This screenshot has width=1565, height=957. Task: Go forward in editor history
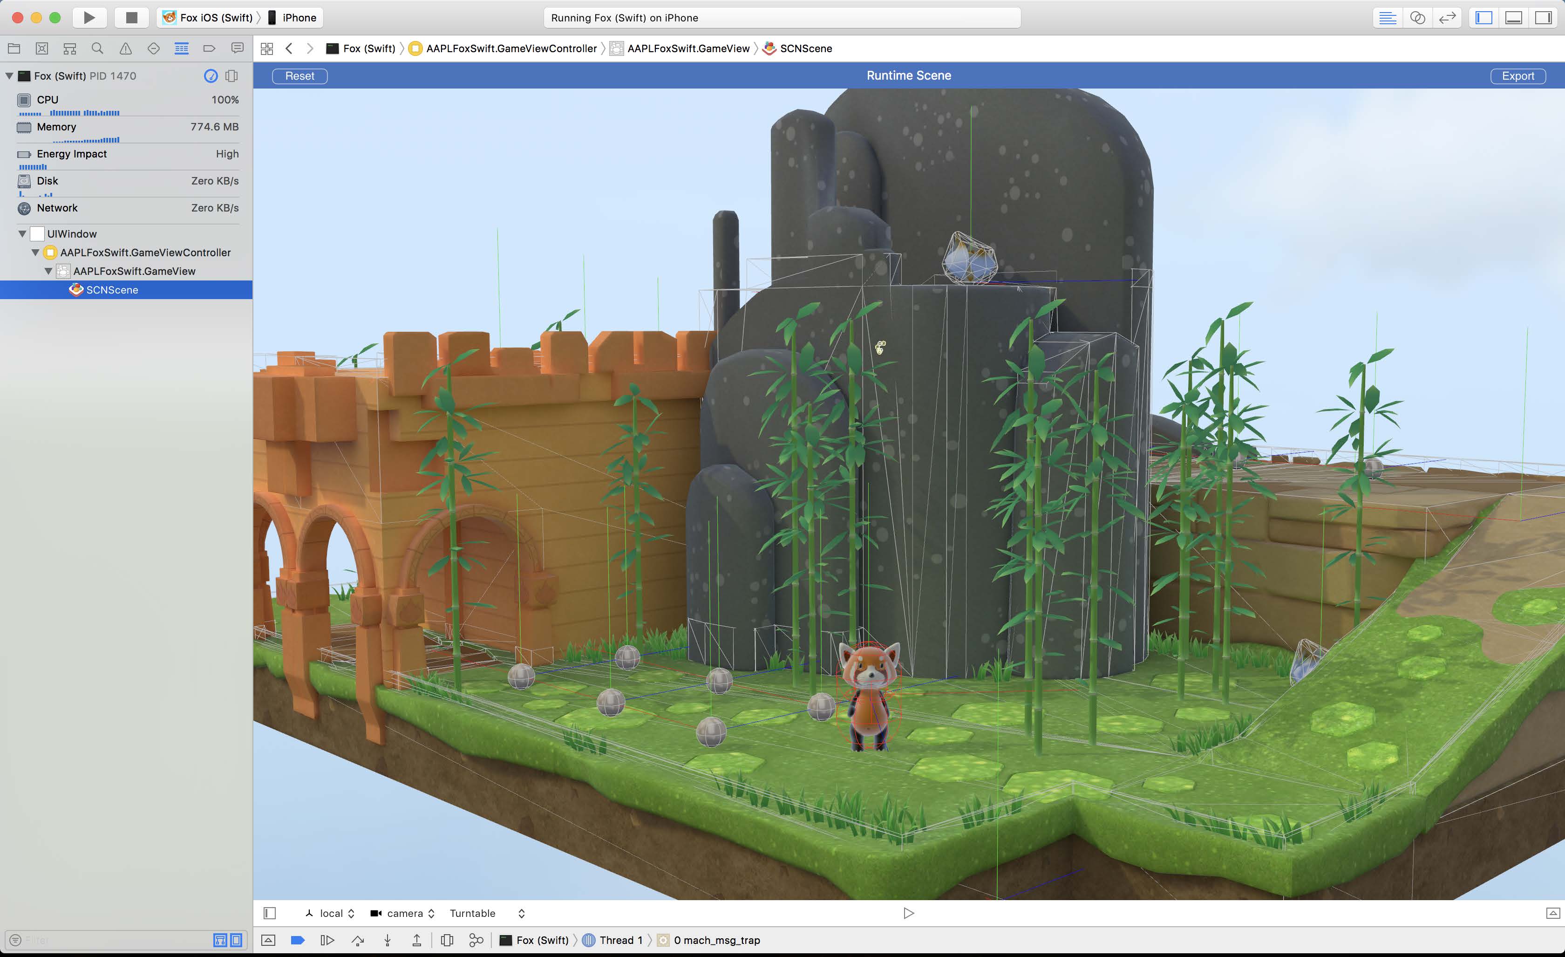click(310, 48)
